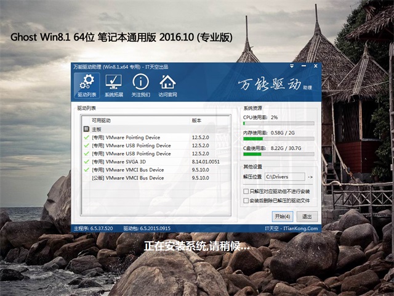The image size is (394, 296).
Task: Click the CPU使用率 progress bar
Action: (278, 123)
